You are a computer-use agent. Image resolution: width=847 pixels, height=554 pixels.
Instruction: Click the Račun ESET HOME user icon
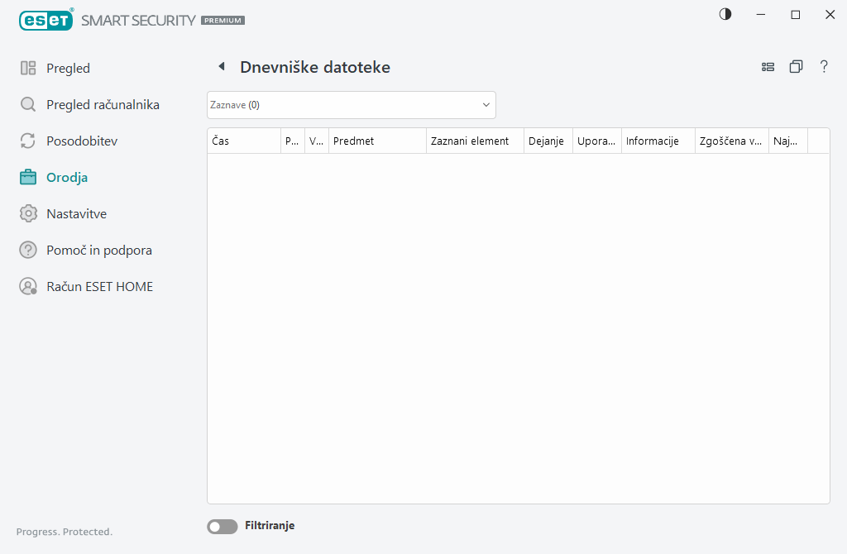(28, 287)
